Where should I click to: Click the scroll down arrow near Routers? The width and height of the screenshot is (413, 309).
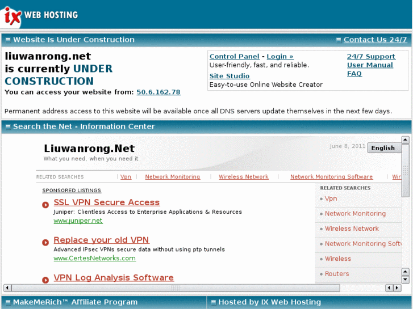[405, 279]
